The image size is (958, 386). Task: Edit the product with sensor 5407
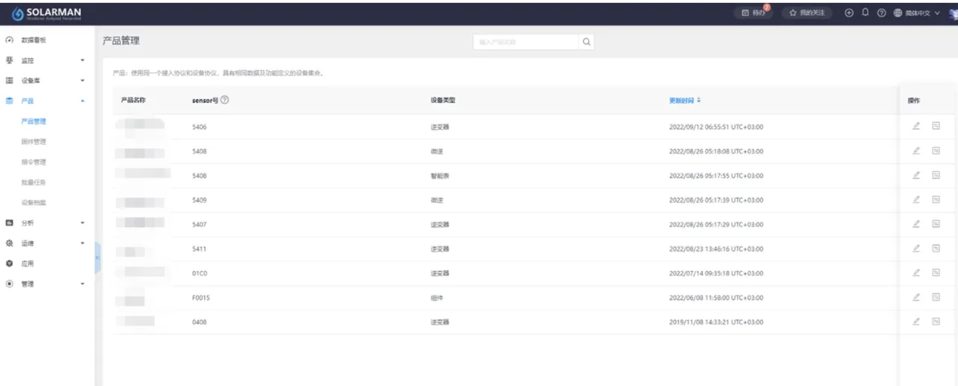click(916, 224)
